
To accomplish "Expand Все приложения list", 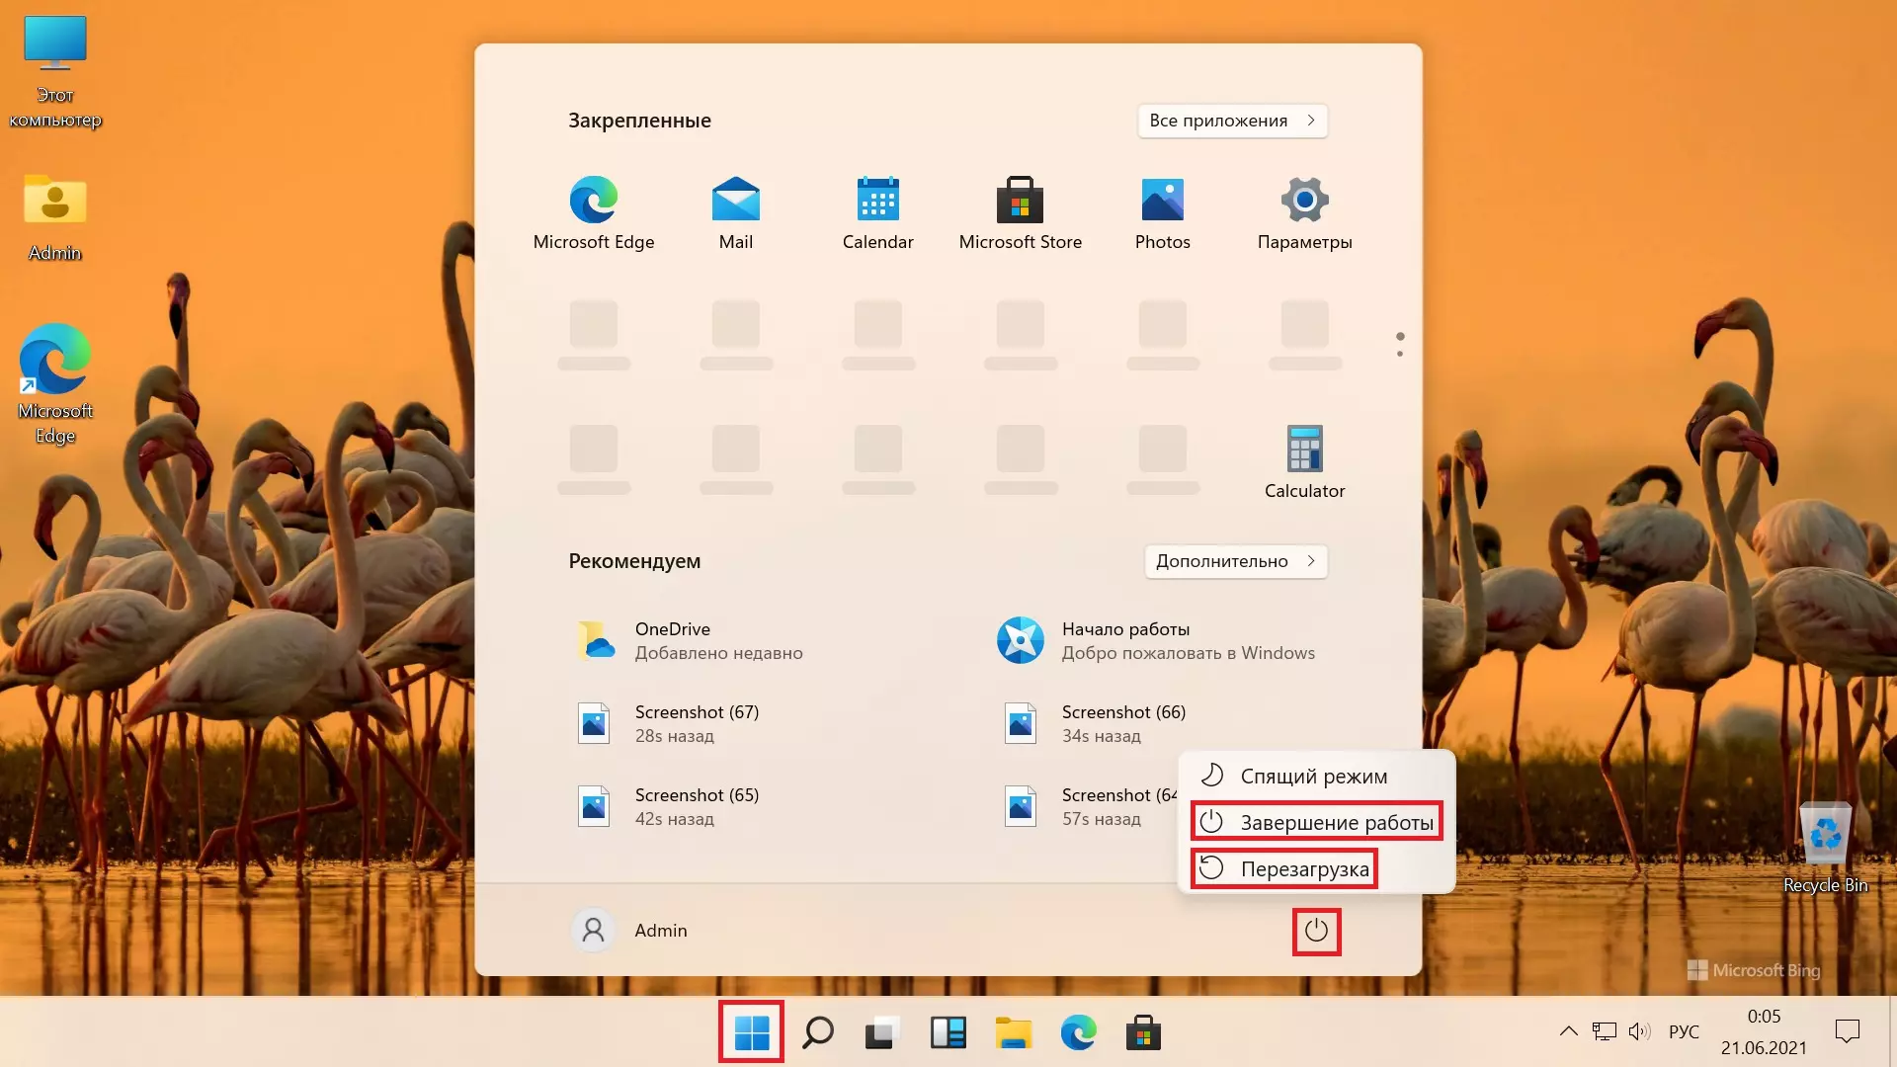I will pyautogui.click(x=1231, y=121).
